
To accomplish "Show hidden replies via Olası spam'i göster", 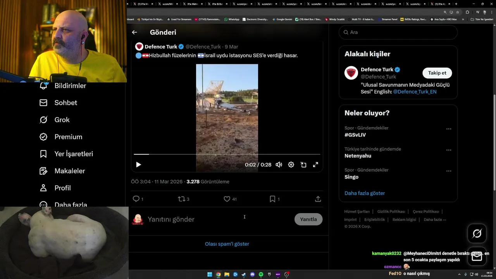I will [227, 244].
